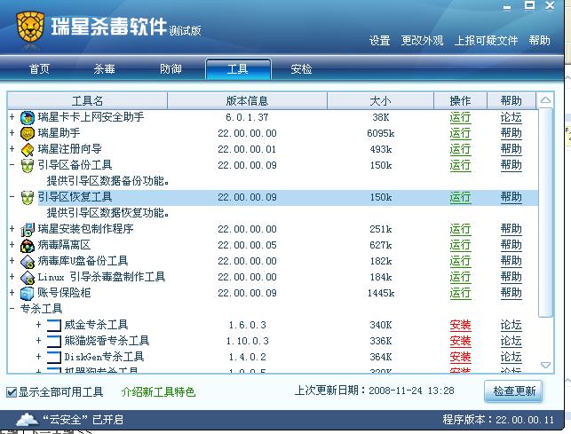Select Linux 引导杀毒盘制作工具 row name
This screenshot has height=434, width=571.
(x=101, y=277)
